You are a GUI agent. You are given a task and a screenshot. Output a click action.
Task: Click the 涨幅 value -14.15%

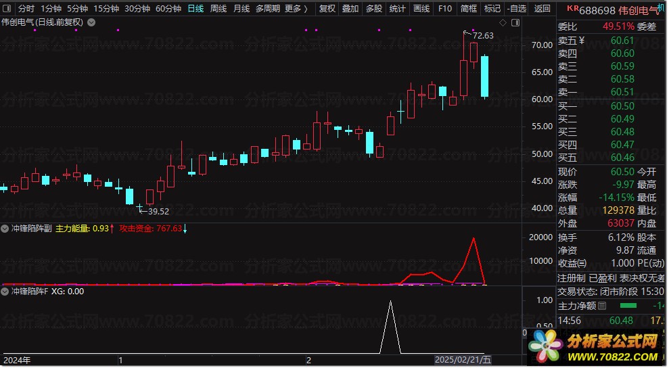tap(616, 198)
